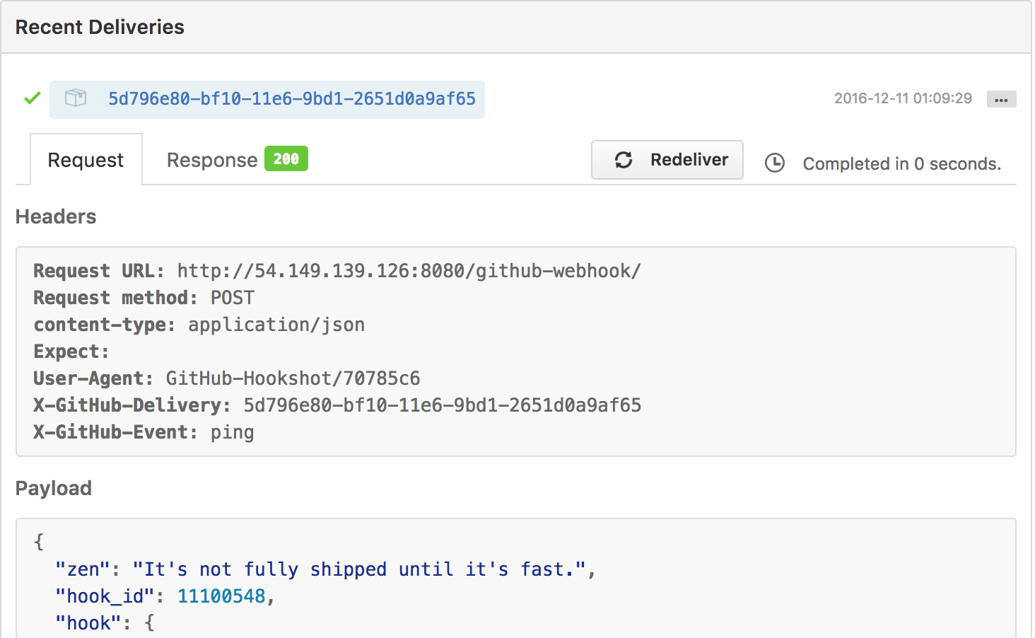The height and width of the screenshot is (638, 1035).
Task: Click the green success checkmark icon
Action: (x=32, y=98)
